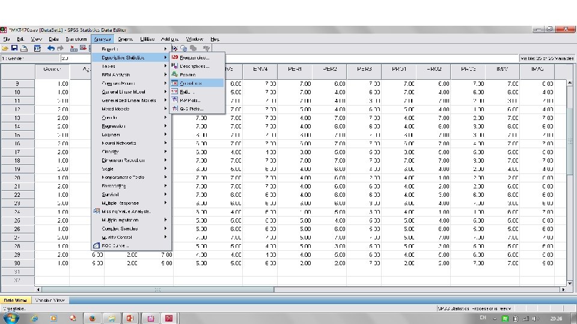Click the horizontal scrollbar thumb
Viewport: 577px width, 324px height.
[x=157, y=289]
